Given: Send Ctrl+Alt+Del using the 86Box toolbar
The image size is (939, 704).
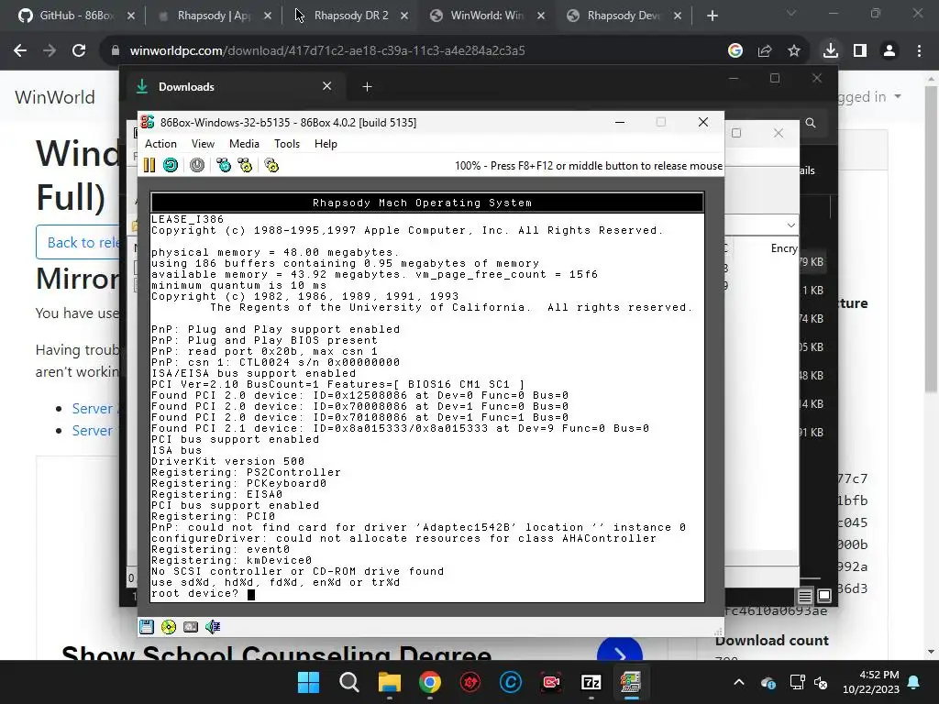Looking at the screenshot, I should (224, 165).
